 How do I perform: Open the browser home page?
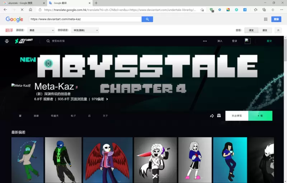[30, 10]
